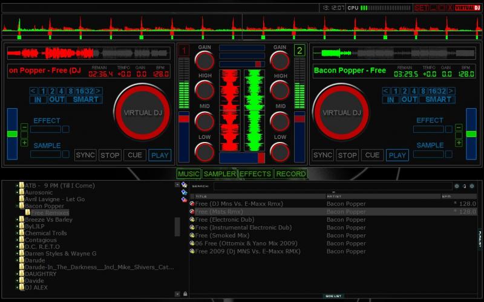
Task: Set loop OUT point on deck 2
Action: 410,100
